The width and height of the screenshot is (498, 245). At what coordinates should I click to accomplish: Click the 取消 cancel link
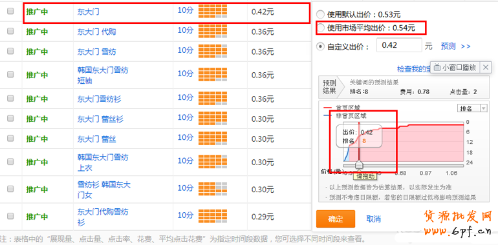[x=373, y=219]
